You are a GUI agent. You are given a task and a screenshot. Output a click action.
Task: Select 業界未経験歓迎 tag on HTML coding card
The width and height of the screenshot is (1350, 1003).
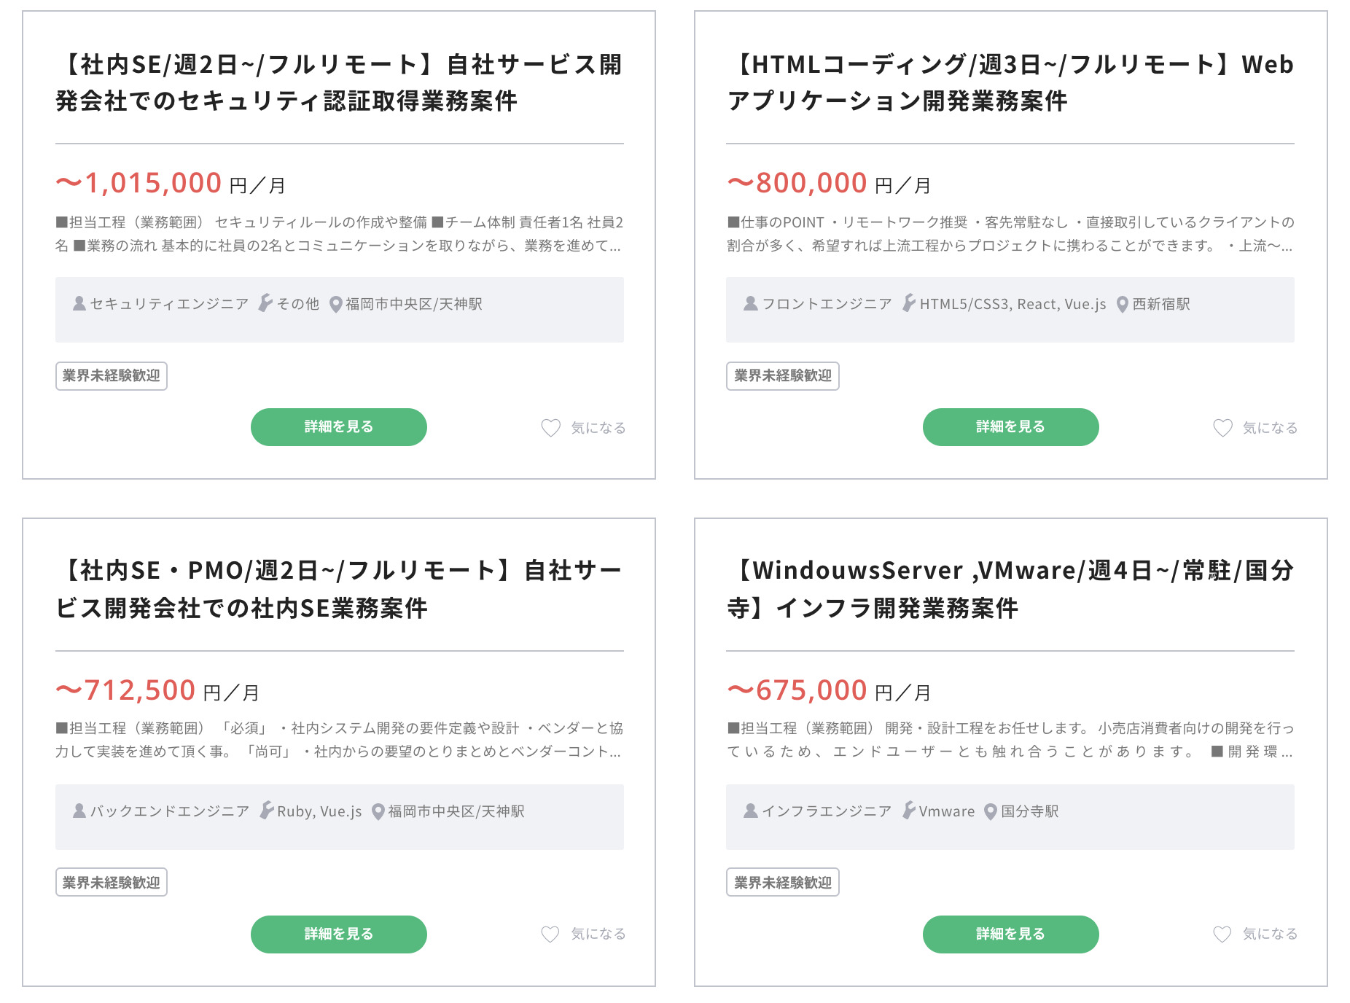[783, 376]
